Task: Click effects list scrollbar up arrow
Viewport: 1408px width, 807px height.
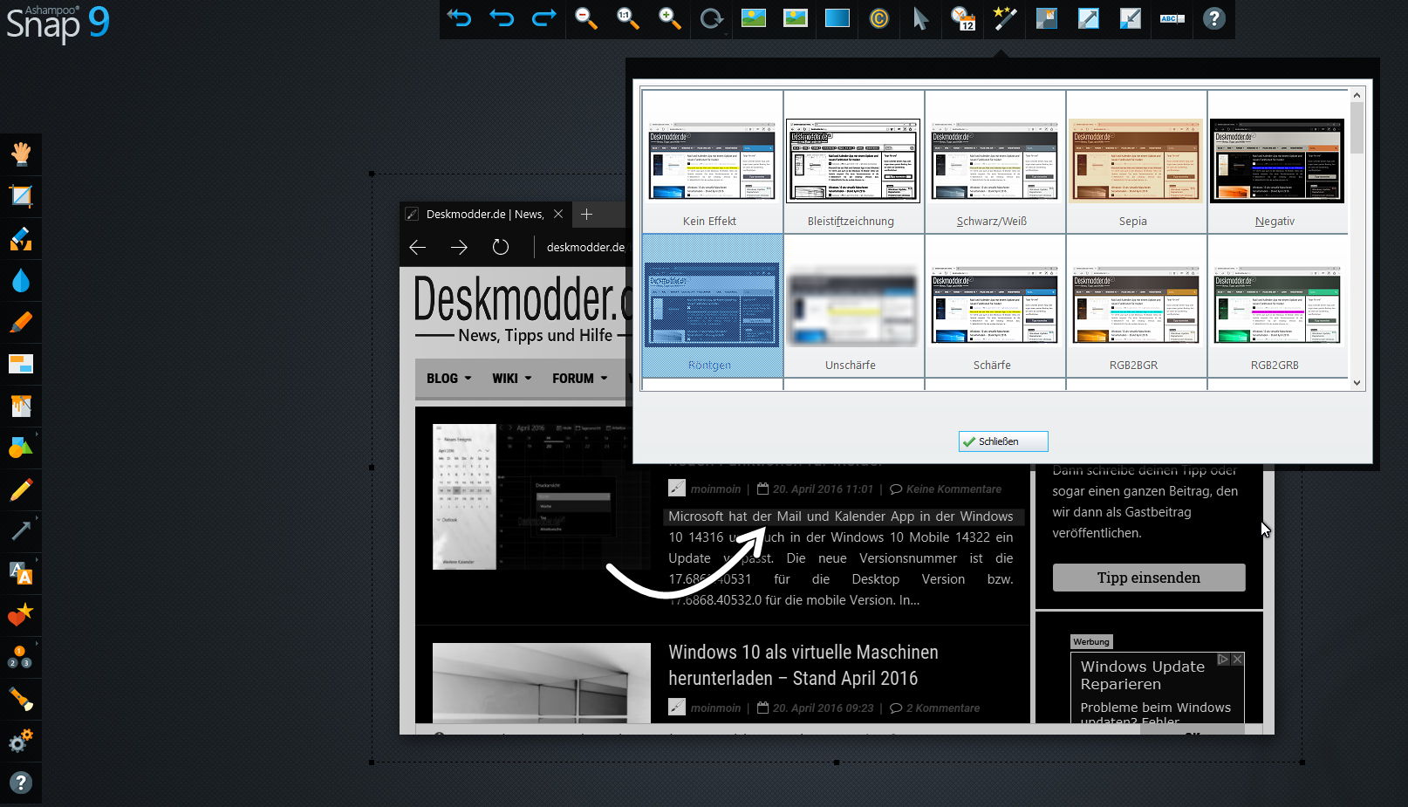Action: [x=1357, y=94]
